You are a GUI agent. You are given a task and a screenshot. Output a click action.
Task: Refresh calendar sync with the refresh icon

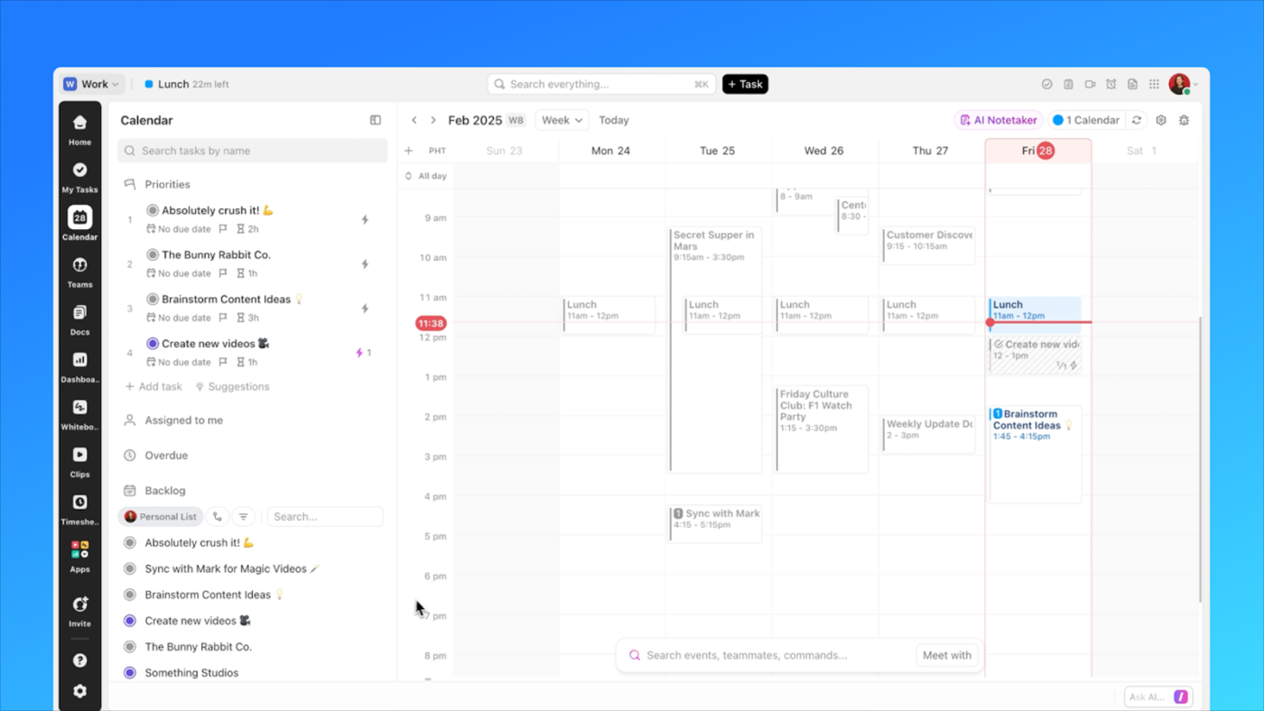tap(1137, 119)
